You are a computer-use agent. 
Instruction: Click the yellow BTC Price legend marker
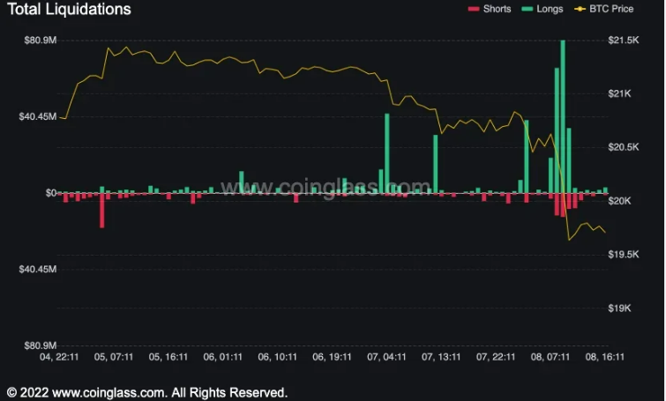click(x=580, y=9)
